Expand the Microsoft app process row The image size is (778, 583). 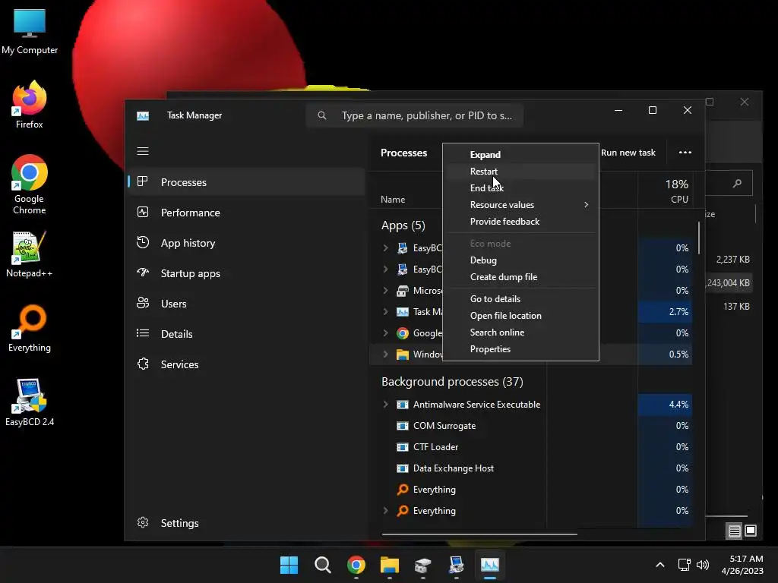(385, 291)
